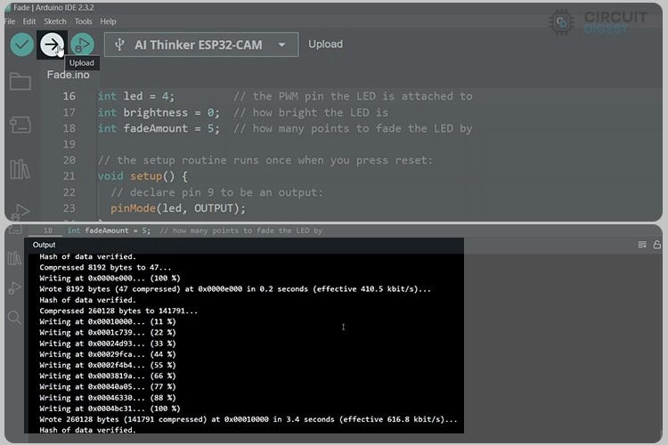Click the board selector dropdown arrow
Image resolution: width=668 pixels, height=445 pixels.
(282, 44)
